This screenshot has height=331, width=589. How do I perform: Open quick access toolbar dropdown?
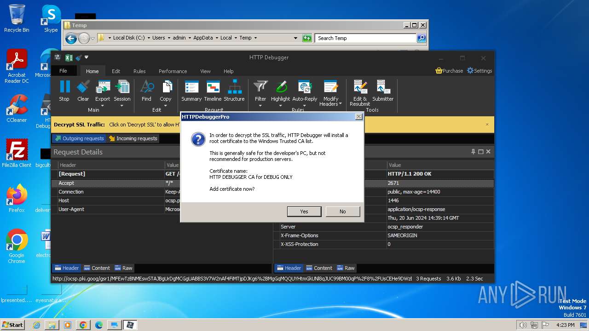point(87,57)
